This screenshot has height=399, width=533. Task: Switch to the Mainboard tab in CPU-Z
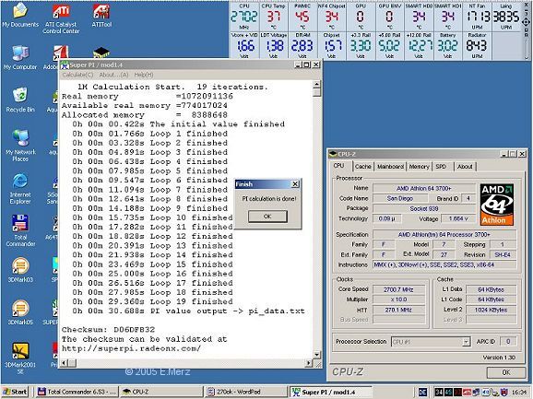[x=390, y=167]
